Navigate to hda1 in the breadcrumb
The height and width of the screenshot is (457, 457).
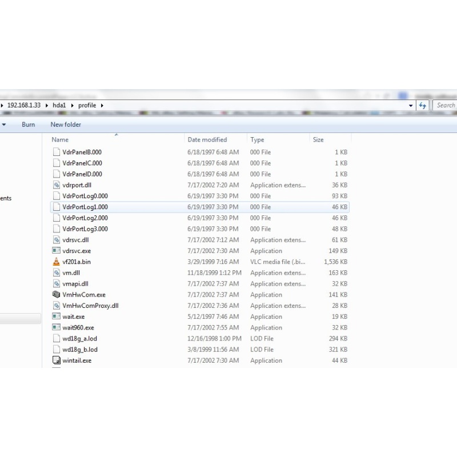click(59, 106)
